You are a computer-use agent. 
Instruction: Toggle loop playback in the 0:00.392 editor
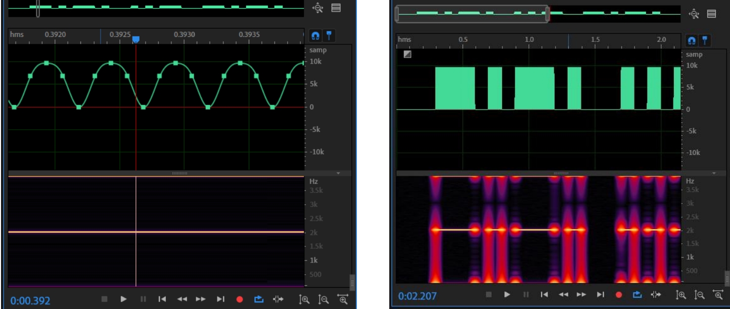tap(259, 299)
